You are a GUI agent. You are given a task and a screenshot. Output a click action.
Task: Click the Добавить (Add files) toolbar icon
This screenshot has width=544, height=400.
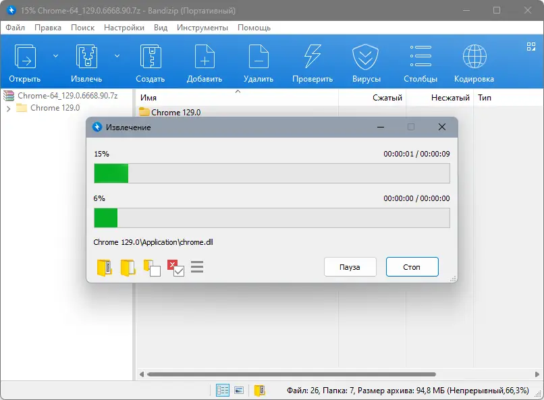[x=205, y=57]
